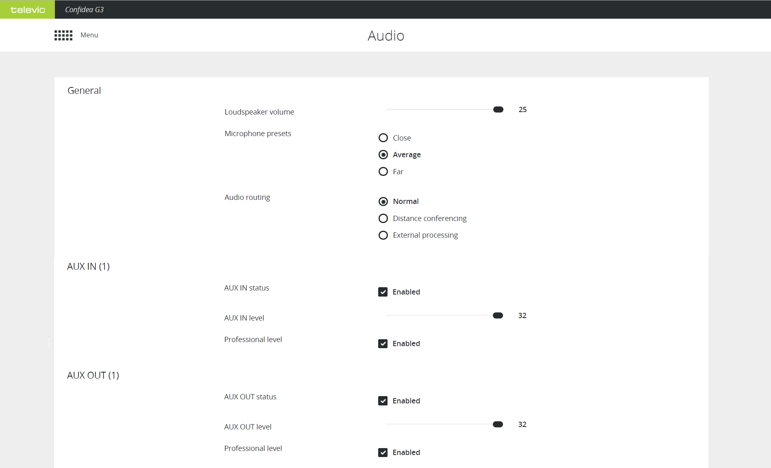
Task: Select the Close microphone preset
Action: coord(383,138)
